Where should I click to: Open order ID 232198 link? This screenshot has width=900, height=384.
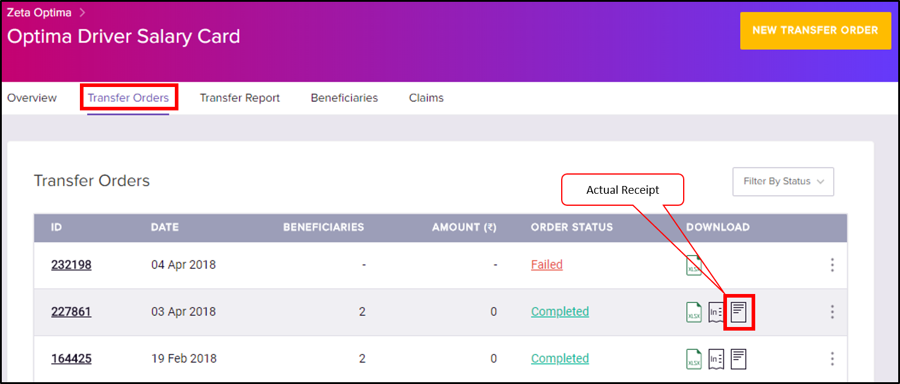pyautogui.click(x=71, y=265)
